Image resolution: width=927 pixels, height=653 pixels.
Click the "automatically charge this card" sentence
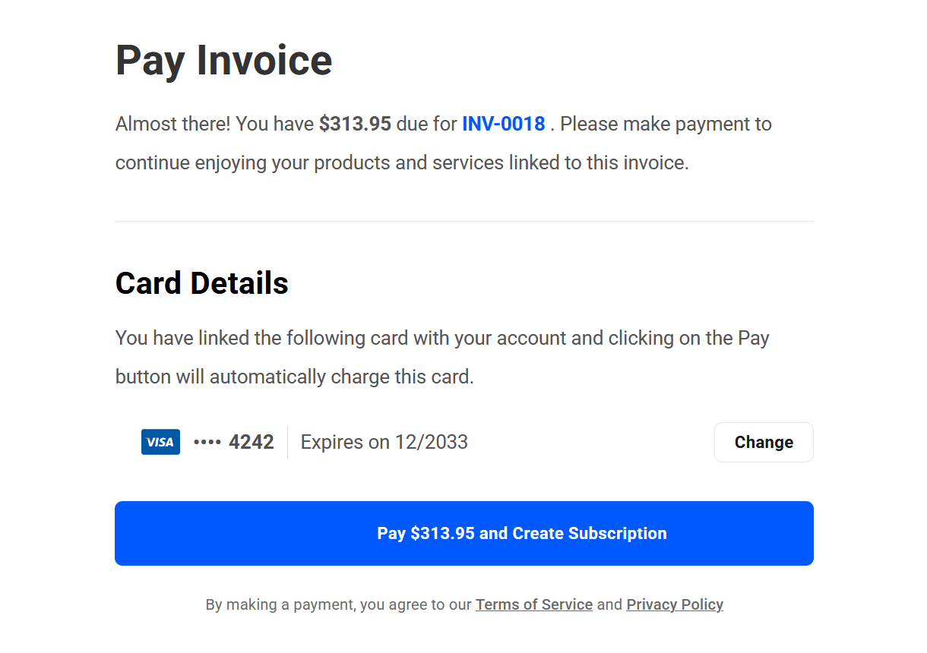click(340, 377)
